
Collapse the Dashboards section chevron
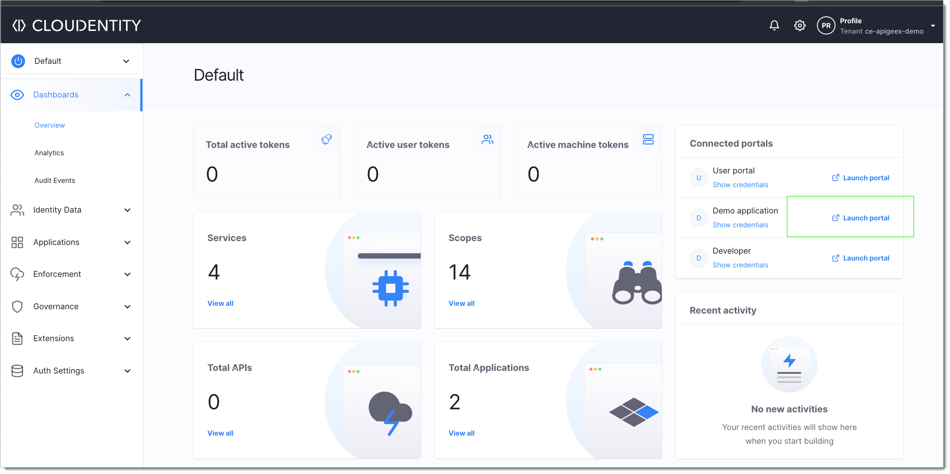click(x=127, y=95)
